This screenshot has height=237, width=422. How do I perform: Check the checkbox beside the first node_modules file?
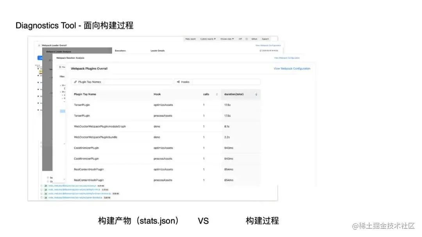pos(41,186)
